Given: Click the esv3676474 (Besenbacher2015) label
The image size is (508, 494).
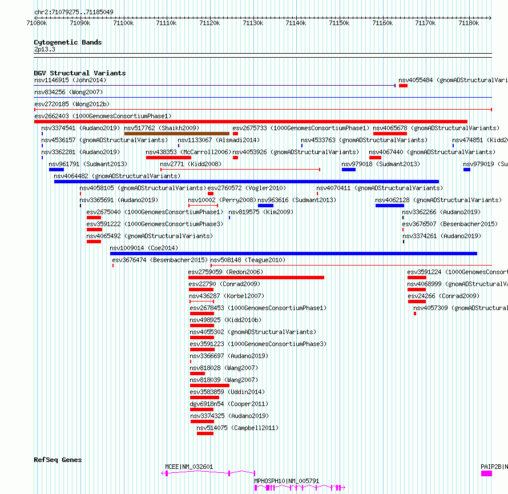Looking at the screenshot, I should 160,260.
